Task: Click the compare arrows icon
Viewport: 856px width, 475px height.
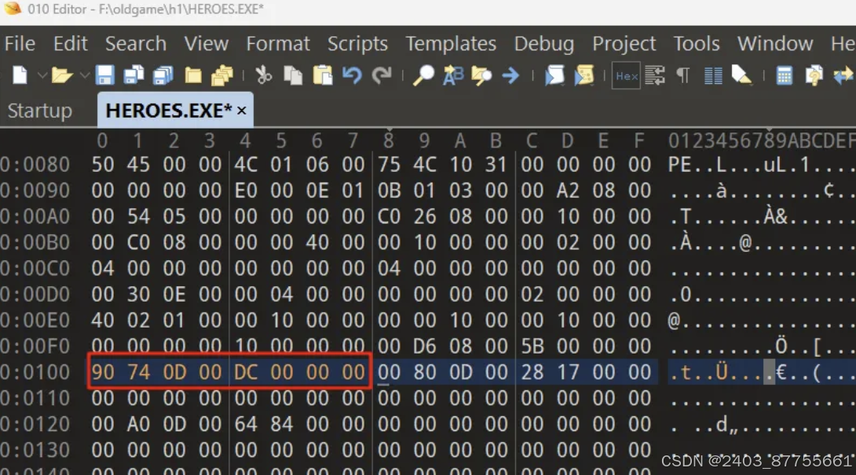Action: (x=843, y=75)
